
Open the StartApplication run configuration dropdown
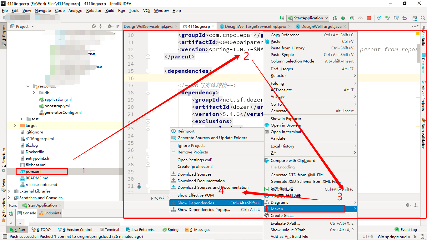tap(308, 18)
